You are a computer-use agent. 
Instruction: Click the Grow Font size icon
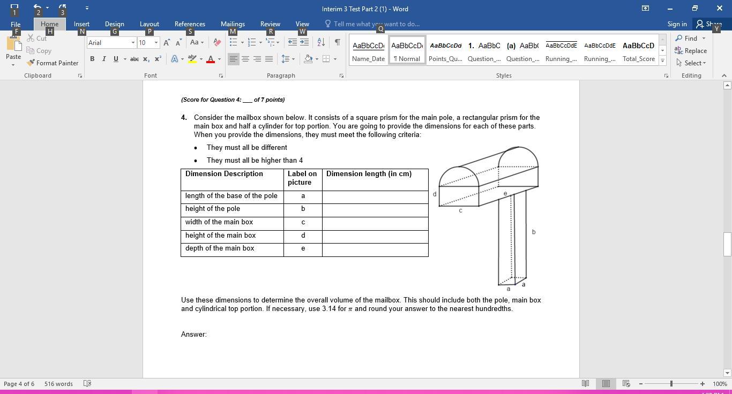pyautogui.click(x=167, y=42)
